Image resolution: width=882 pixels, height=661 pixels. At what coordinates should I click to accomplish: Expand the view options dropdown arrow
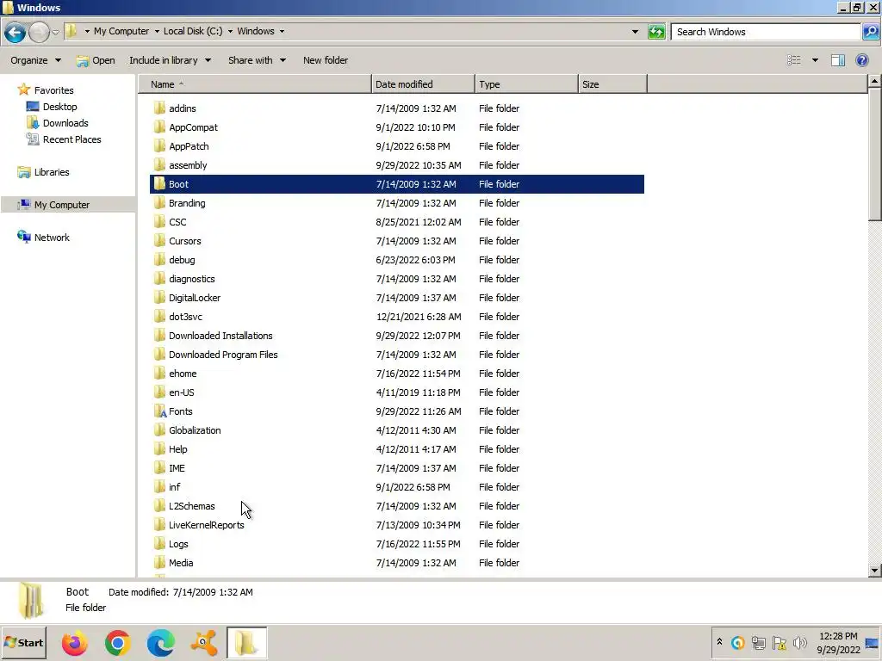coord(815,60)
